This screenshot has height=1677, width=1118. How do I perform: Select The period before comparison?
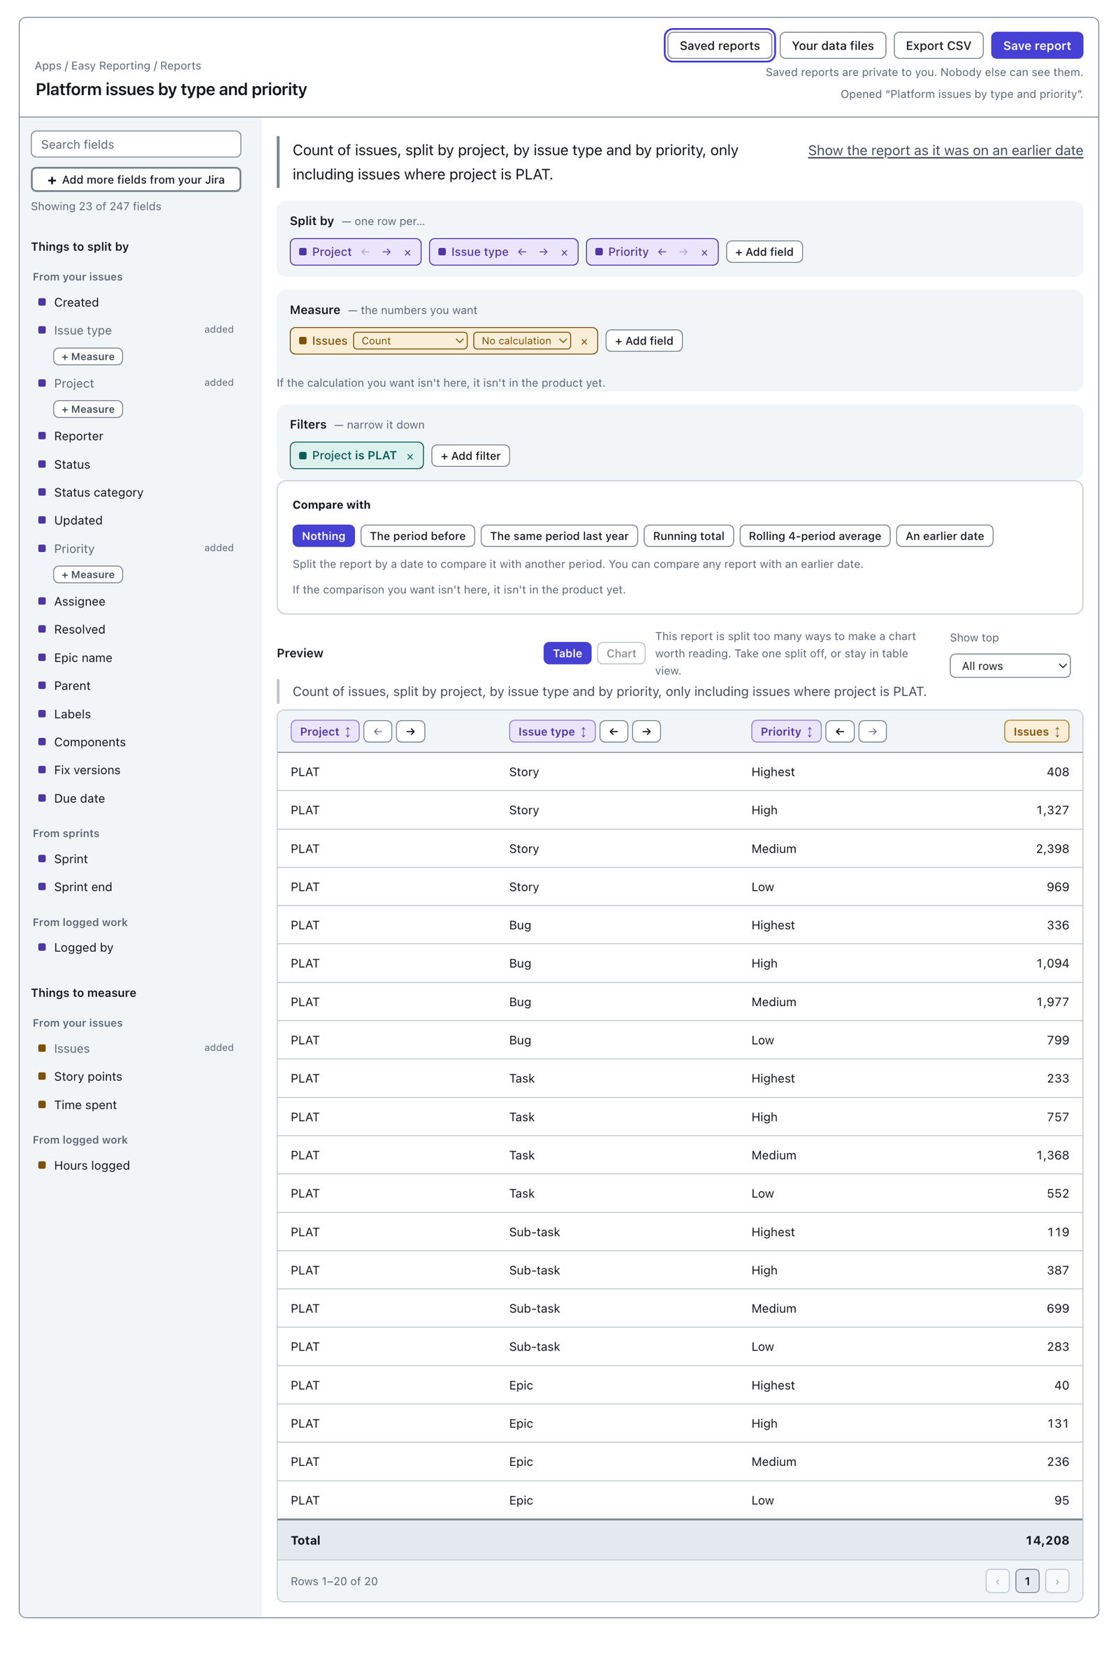pos(418,536)
